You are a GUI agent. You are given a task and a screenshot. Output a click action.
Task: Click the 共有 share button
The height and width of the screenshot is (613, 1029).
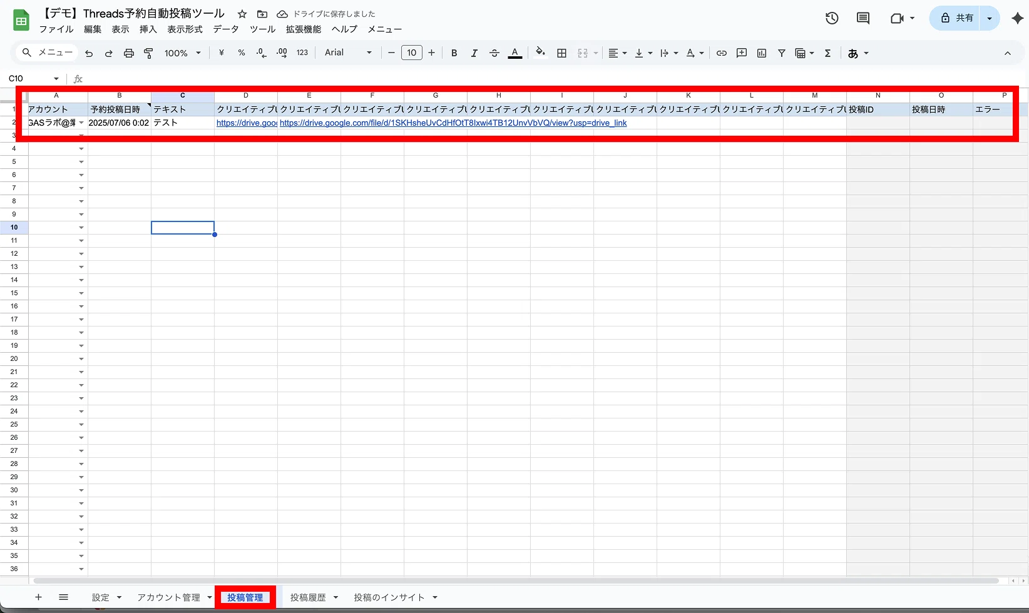point(956,18)
